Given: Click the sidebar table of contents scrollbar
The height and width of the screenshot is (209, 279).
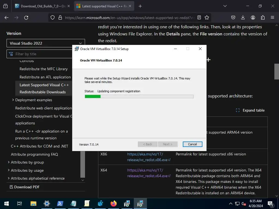Looking at the screenshot, I should coord(83,164).
